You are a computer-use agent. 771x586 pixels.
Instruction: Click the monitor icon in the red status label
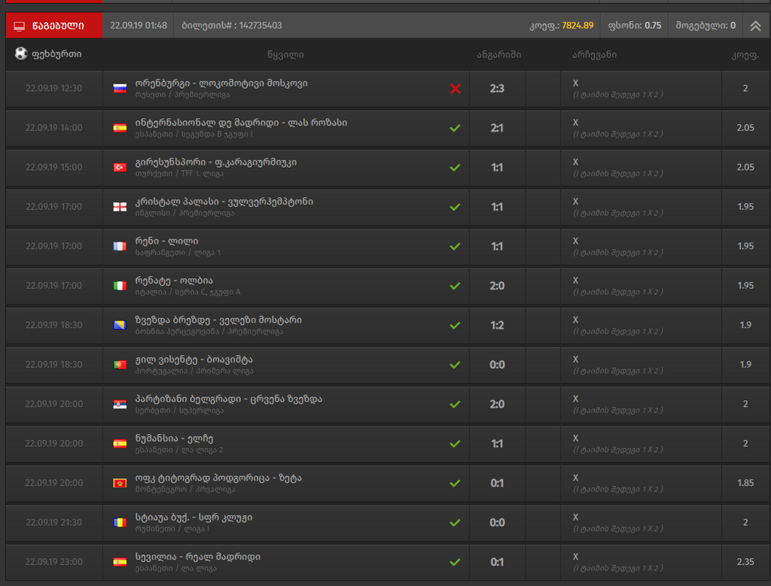tap(19, 26)
